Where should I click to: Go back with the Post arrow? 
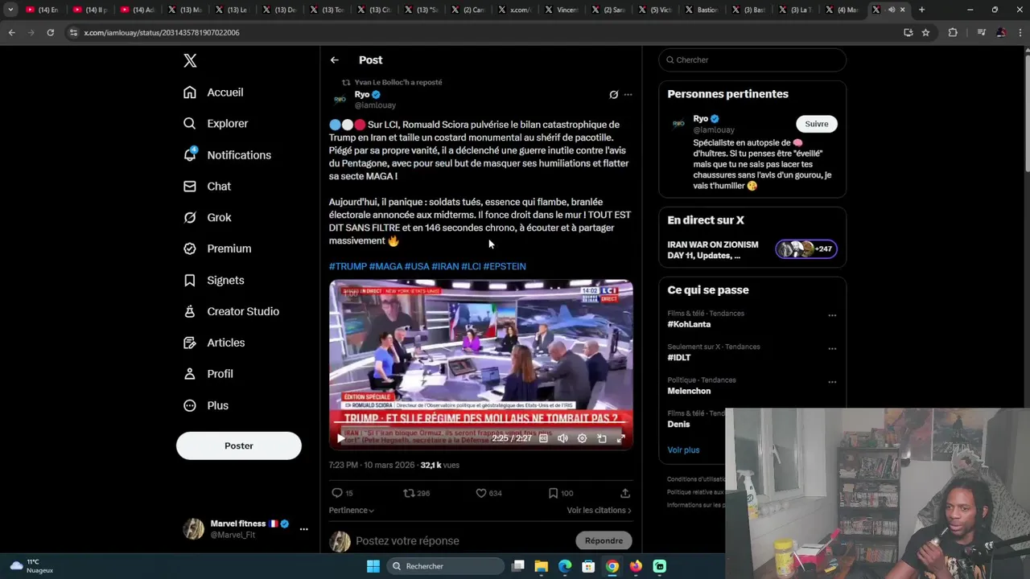pyautogui.click(x=335, y=60)
